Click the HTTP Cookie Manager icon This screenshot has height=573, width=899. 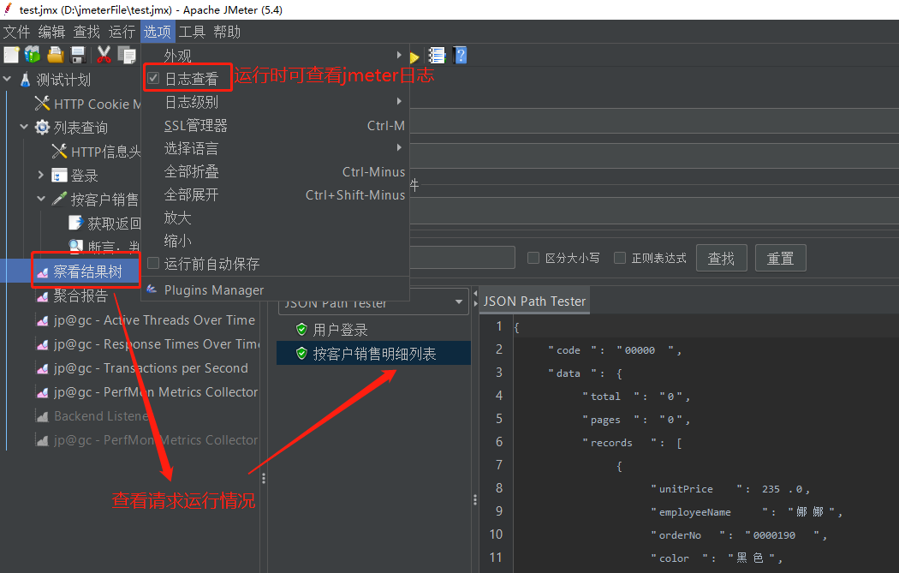pos(42,104)
